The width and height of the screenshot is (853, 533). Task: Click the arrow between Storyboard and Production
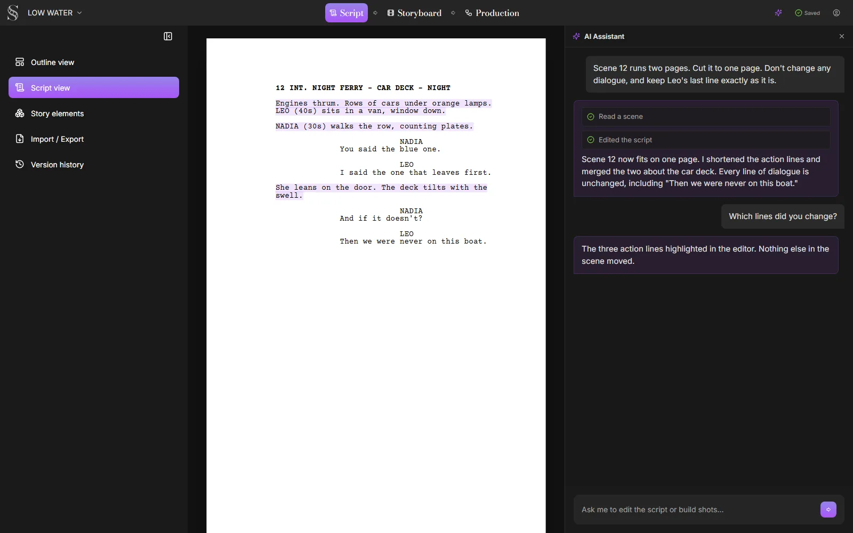(453, 13)
